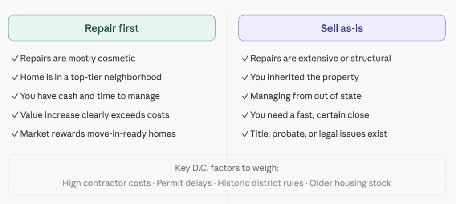Click checkmark beside Market rewards move-in-ready homes

pyautogui.click(x=15, y=134)
